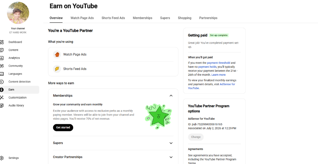Open the Watch Page Ads tab

coord(82,18)
